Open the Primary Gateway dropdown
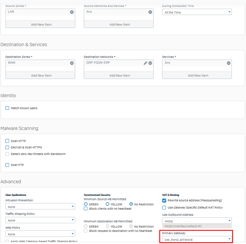 click(197, 239)
